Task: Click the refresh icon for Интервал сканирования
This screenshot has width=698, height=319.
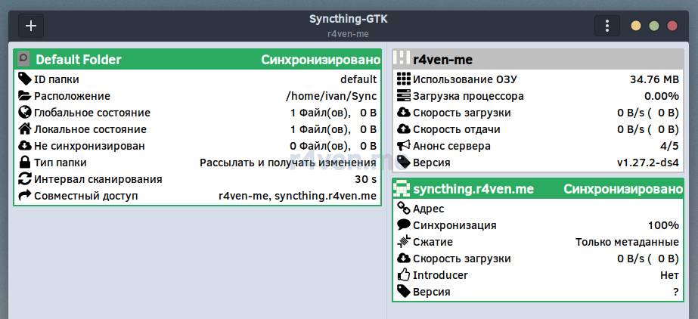Action: pyautogui.click(x=24, y=179)
